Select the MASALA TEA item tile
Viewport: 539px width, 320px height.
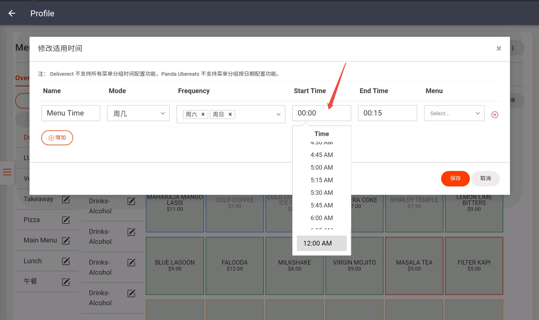coord(414,266)
